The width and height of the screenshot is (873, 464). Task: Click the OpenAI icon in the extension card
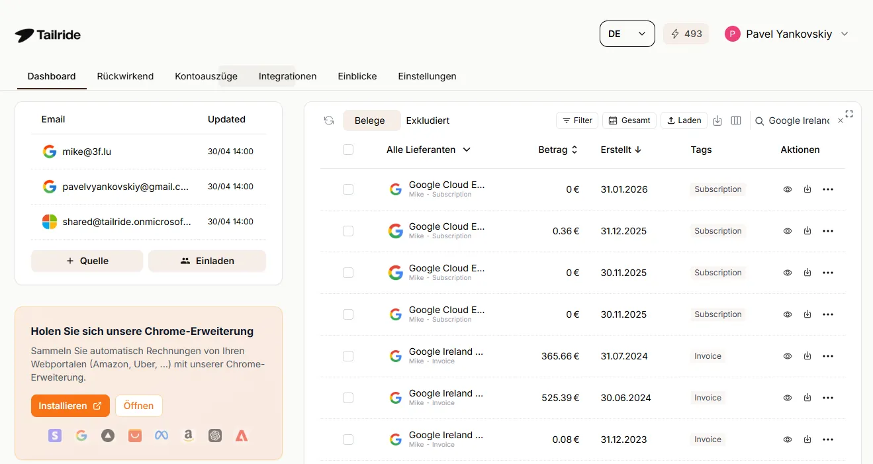tap(215, 436)
